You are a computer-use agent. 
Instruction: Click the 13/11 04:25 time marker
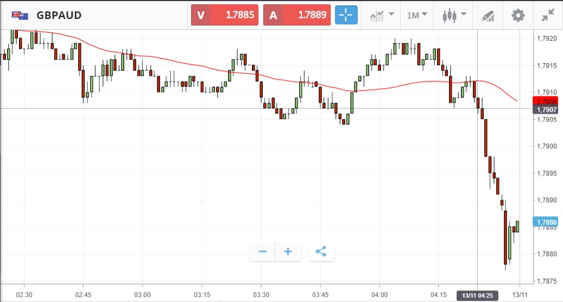pos(477,295)
